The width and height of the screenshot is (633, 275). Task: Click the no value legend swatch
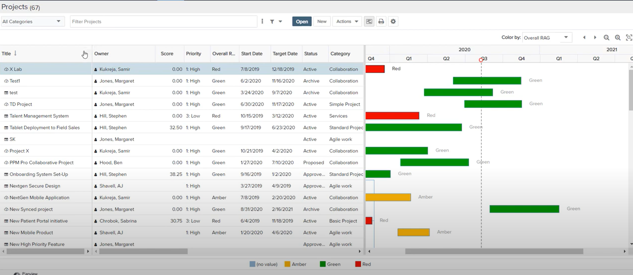pyautogui.click(x=252, y=264)
